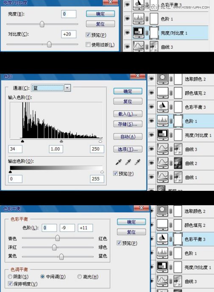Click 曲线 3 curves icon beside Levels dialog
This screenshot has height=292, width=214.
click(x=163, y=149)
